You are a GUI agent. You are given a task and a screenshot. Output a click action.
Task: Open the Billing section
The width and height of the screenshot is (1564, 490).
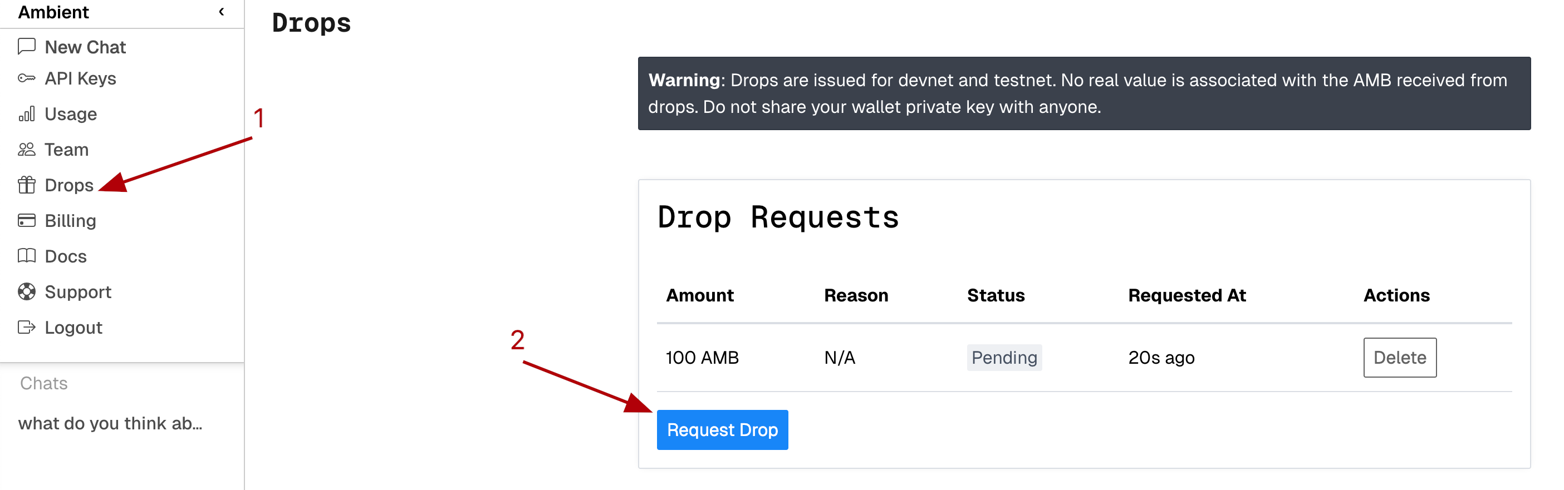coord(70,221)
